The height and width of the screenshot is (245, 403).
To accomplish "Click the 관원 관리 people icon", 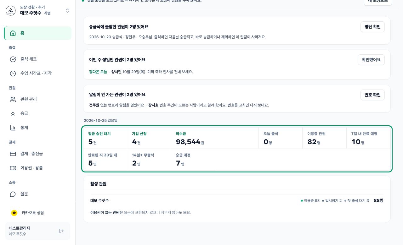I will coord(13,99).
